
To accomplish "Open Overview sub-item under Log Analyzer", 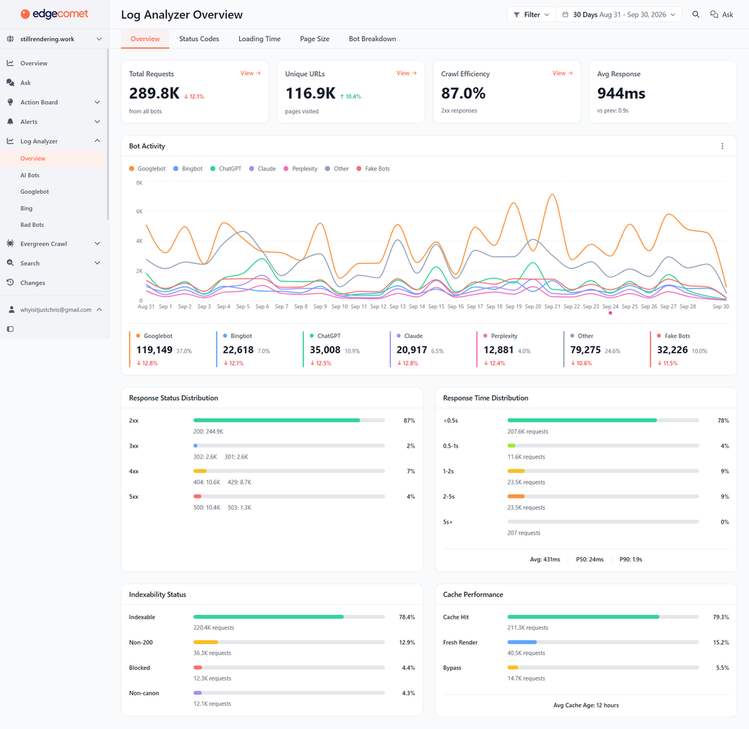I will pos(53,159).
